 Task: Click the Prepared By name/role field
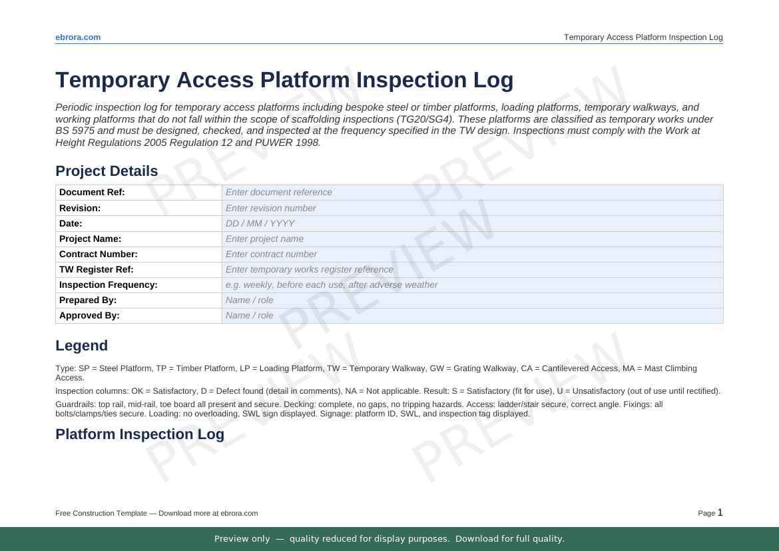click(x=471, y=300)
